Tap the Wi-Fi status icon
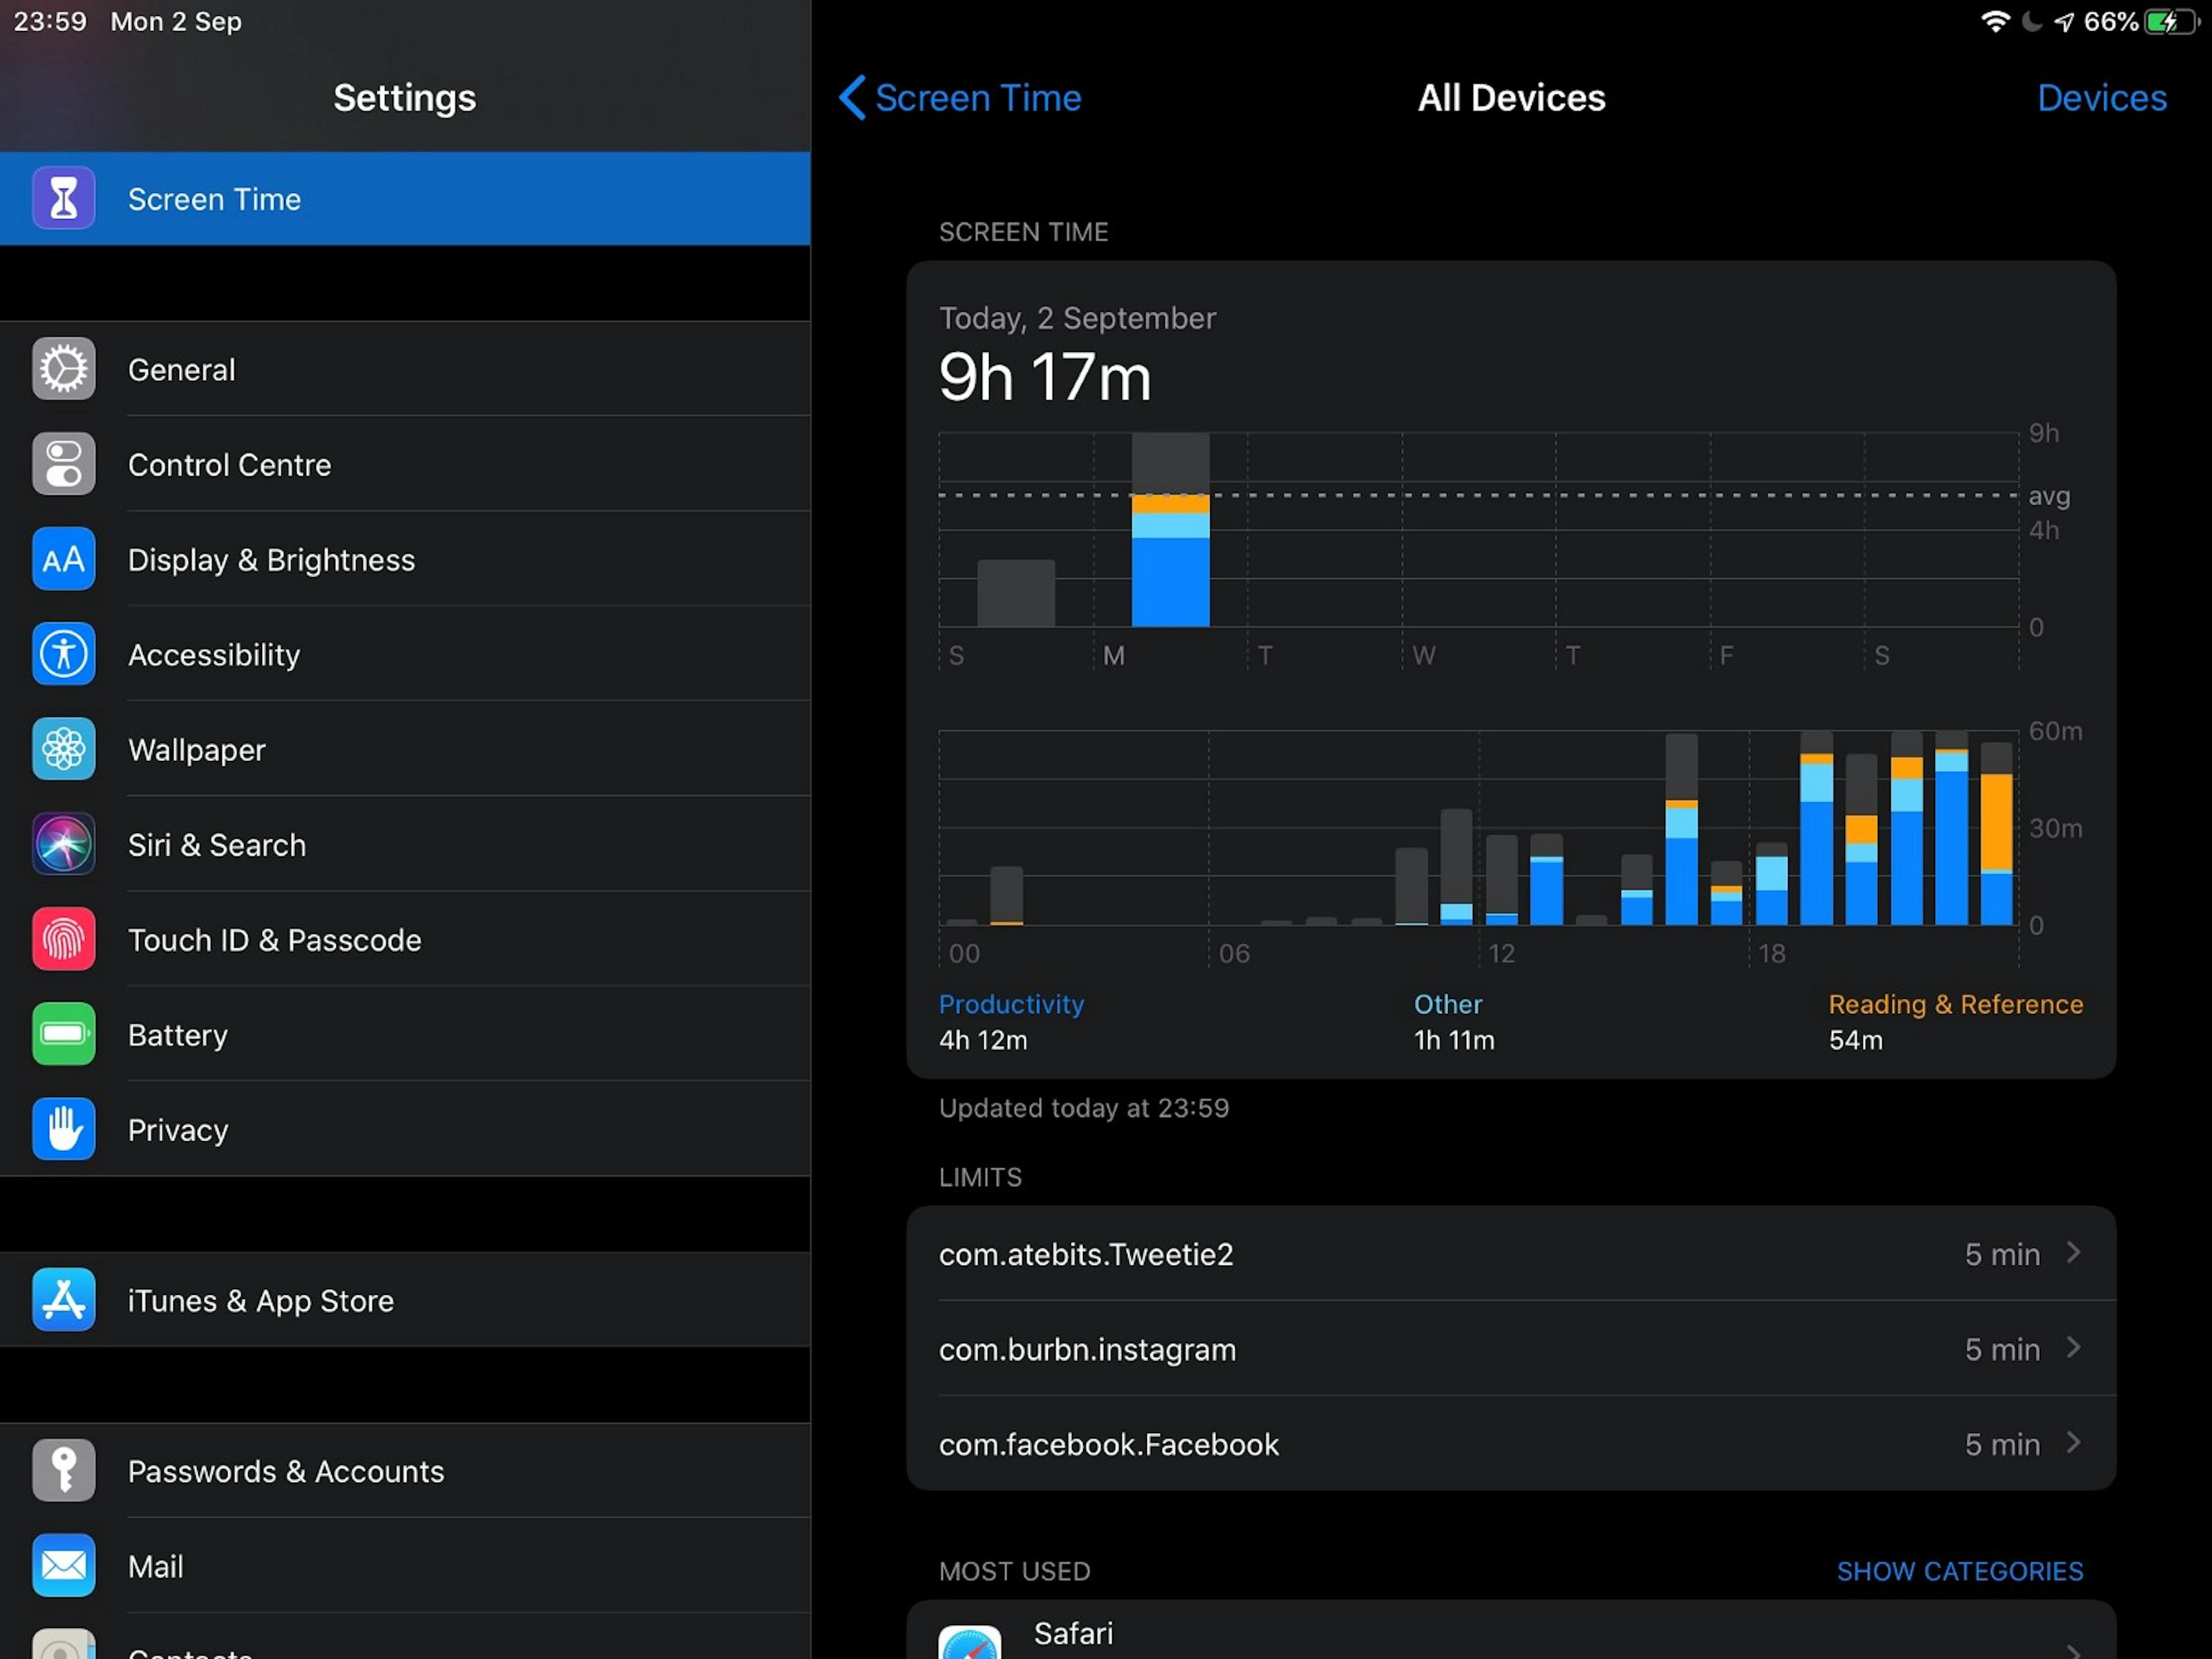 (x=1995, y=21)
